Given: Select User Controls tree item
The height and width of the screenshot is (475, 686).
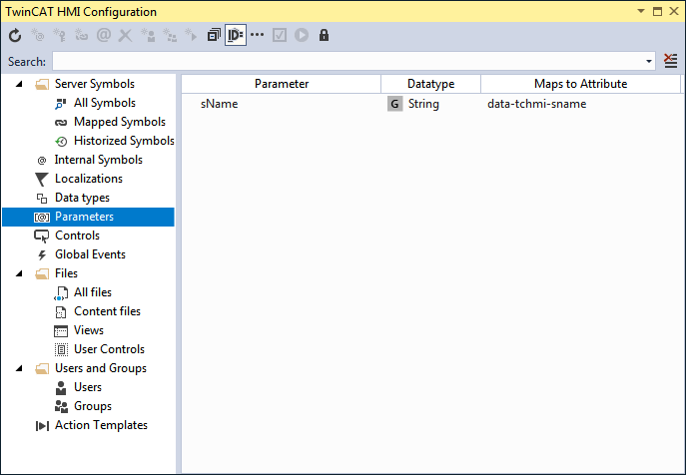Looking at the screenshot, I should click(109, 349).
